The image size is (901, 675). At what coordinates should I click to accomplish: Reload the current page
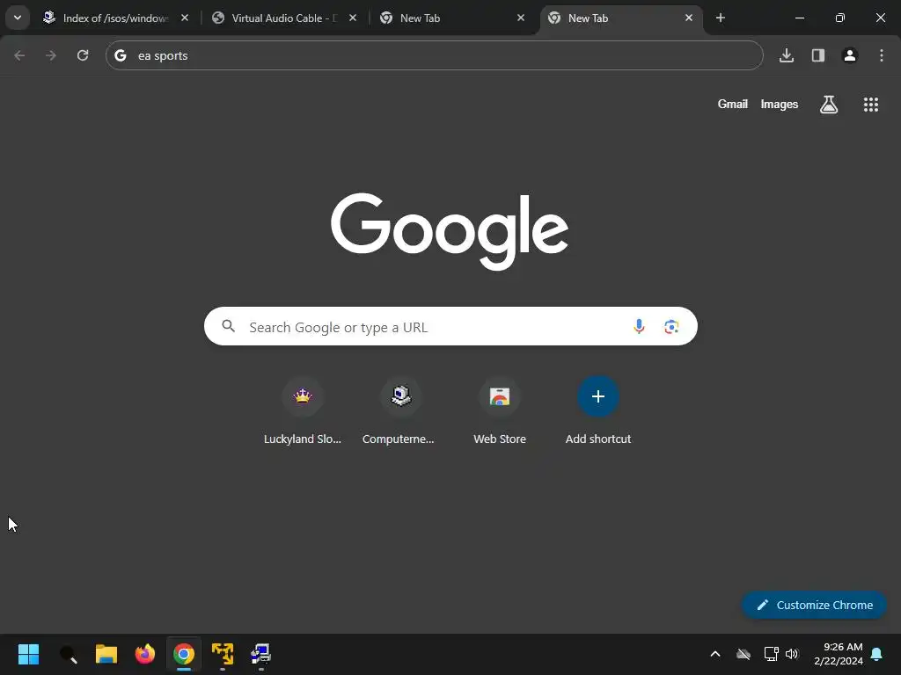[83, 55]
